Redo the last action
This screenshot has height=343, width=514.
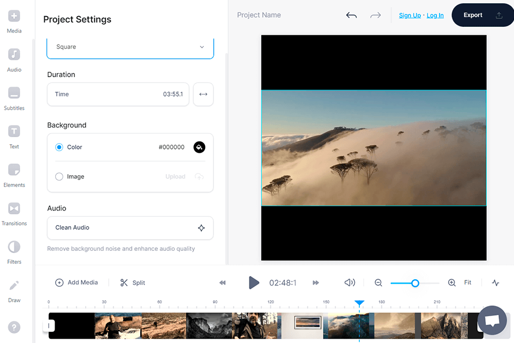[375, 15]
